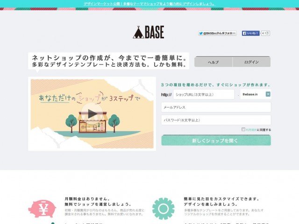Viewport: 299px width, 224px height.
Task: Check the terms agreement checkbox
Action: pyautogui.click(x=243, y=129)
